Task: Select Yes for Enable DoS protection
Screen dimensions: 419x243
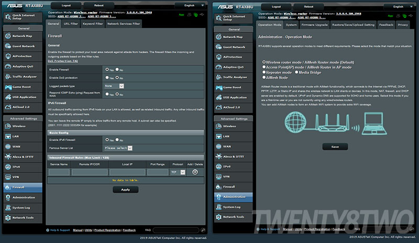Action: [x=107, y=78]
